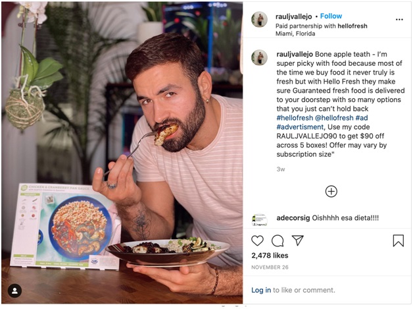The height and width of the screenshot is (309, 413).
Task: Click Log in to like or comment
Action: tap(261, 290)
